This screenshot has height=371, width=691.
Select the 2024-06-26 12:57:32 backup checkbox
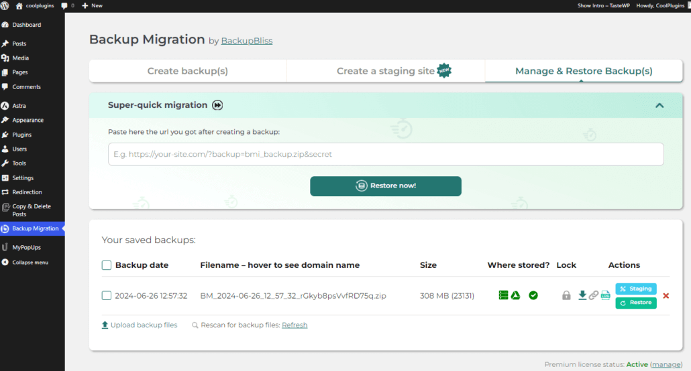[107, 295]
